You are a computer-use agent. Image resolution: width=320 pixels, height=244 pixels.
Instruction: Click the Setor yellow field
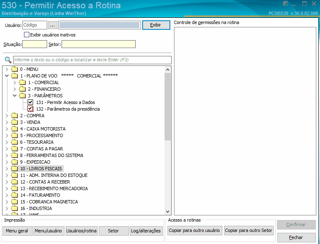pos(98,44)
